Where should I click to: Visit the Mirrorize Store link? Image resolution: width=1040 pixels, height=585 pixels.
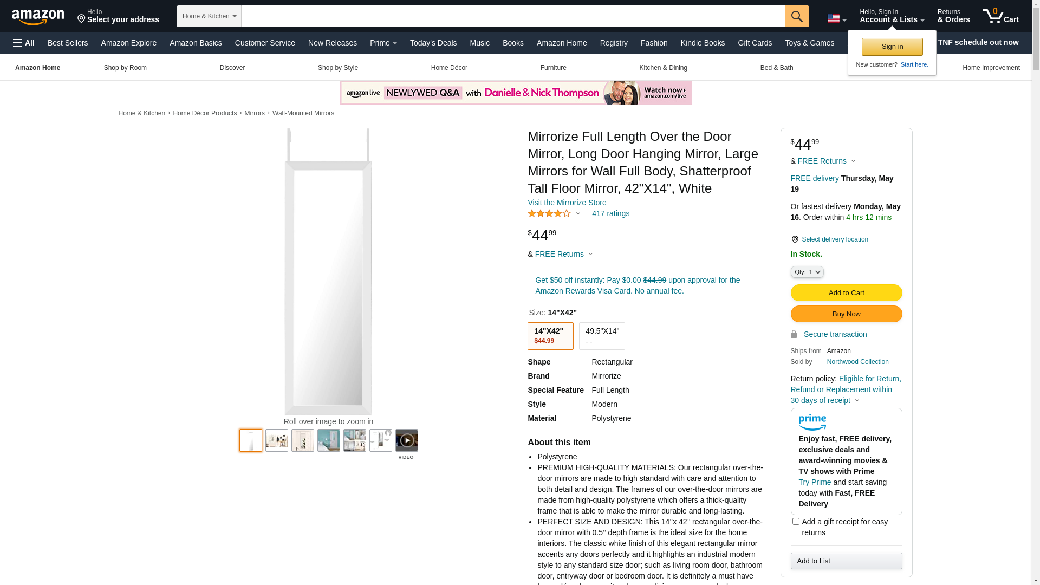click(567, 203)
